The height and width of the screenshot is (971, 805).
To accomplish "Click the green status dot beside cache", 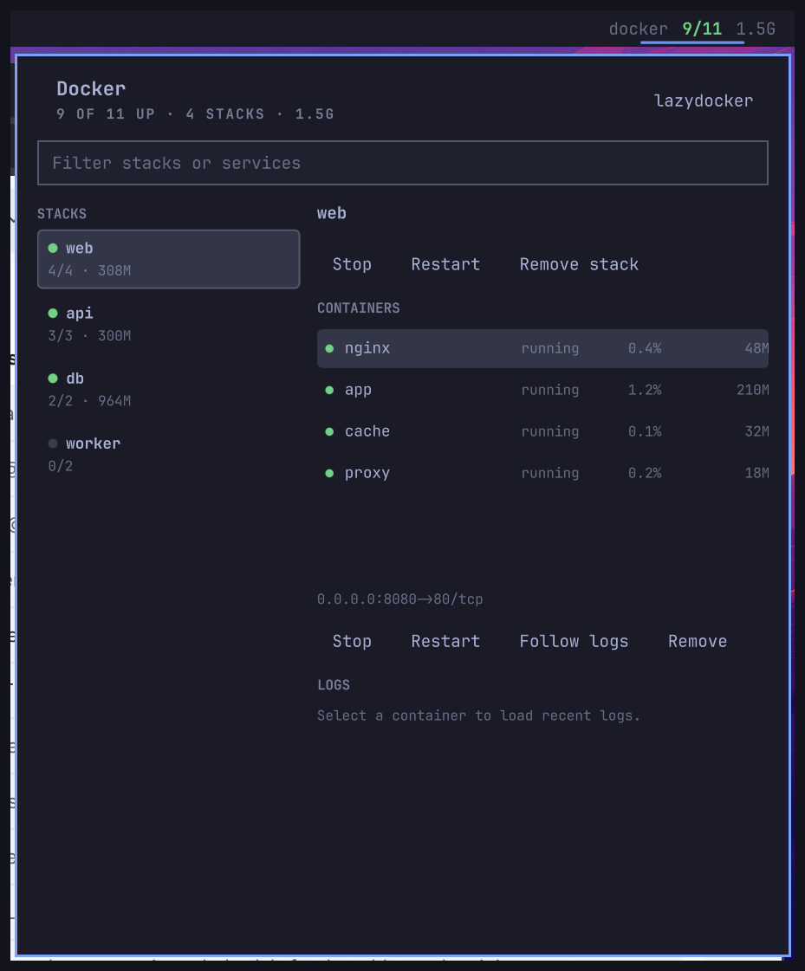I will pyautogui.click(x=329, y=431).
